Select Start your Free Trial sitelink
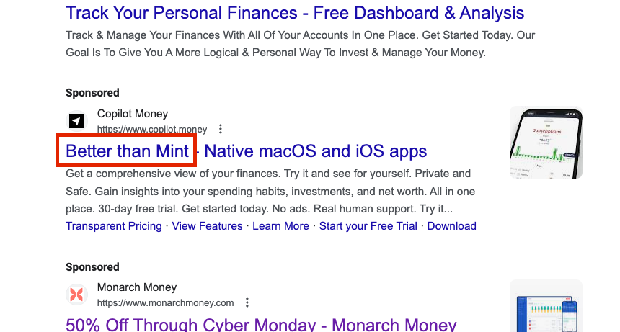Screen dimensions: 620x332 coord(368,226)
